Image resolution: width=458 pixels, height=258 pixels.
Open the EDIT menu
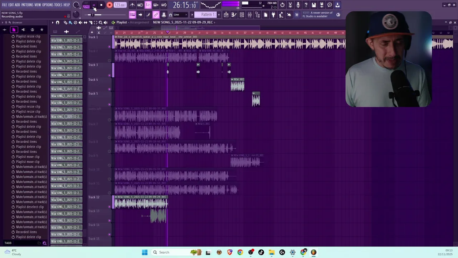click(x=11, y=5)
